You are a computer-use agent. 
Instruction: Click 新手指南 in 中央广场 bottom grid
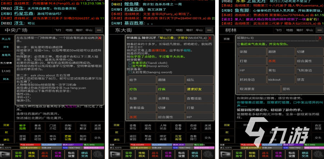point(22,127)
